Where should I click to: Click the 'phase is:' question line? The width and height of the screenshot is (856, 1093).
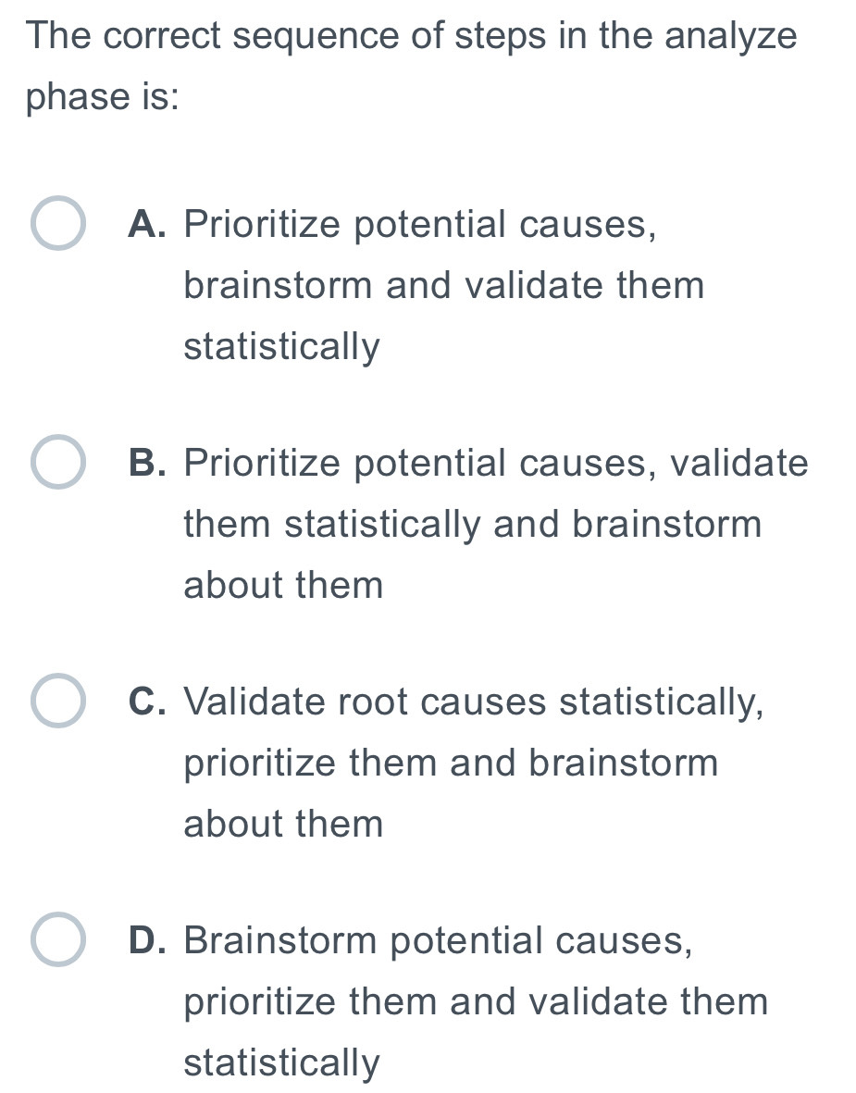pos(103,98)
